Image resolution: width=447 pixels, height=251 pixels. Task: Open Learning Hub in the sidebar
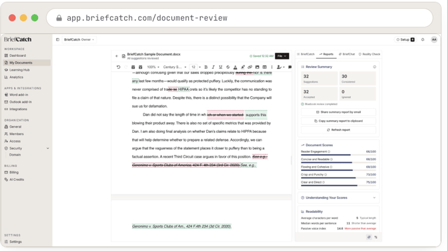point(27,70)
